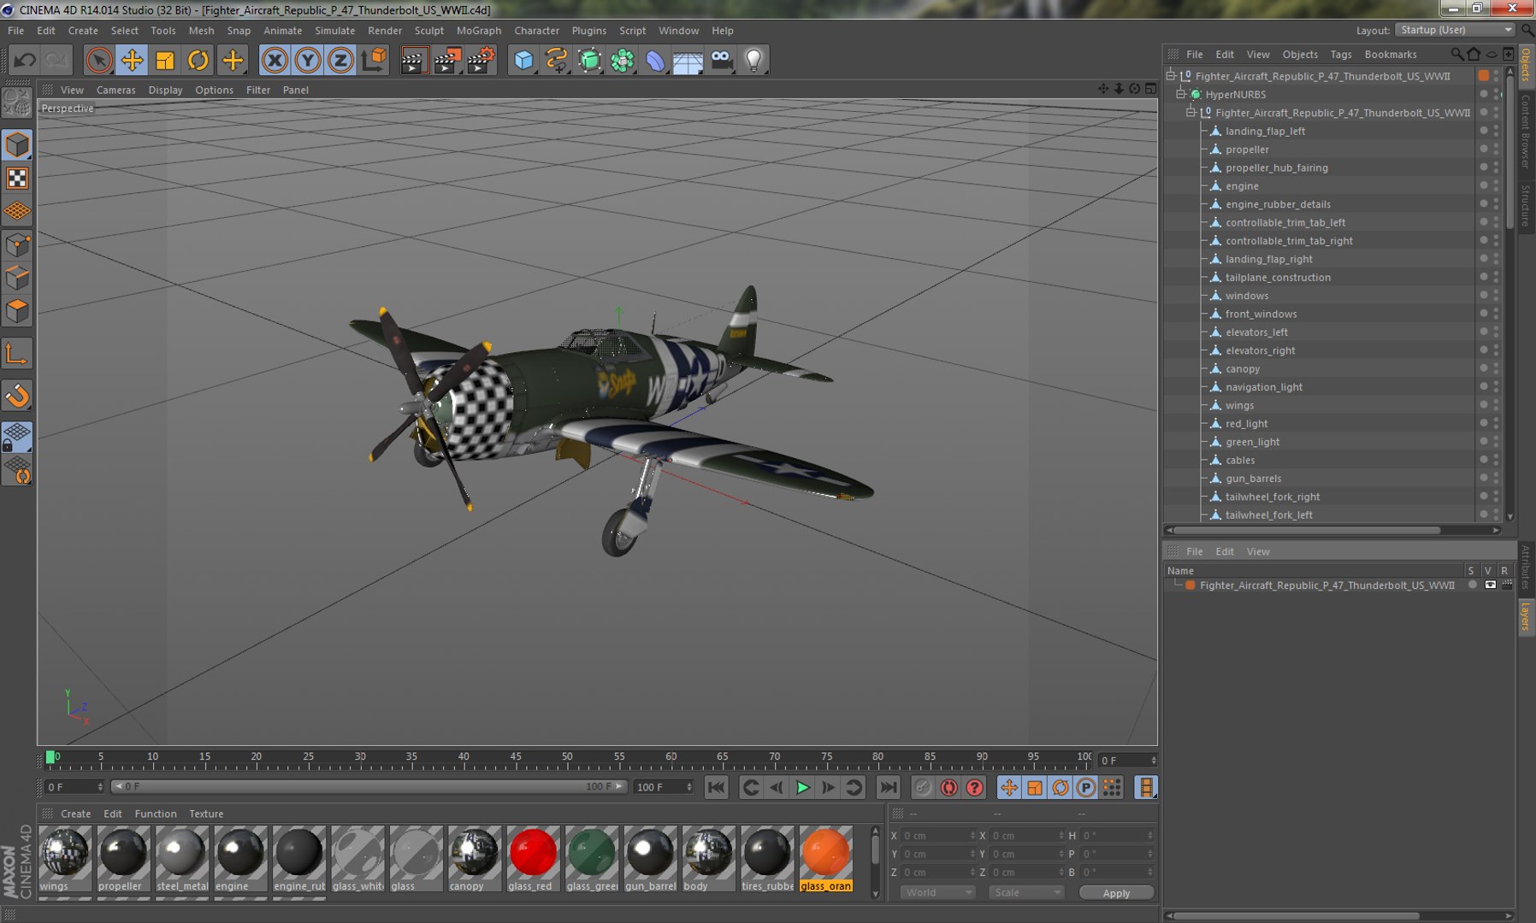This screenshot has width=1536, height=923.
Task: Add a HyperNURBS generator object
Action: click(590, 60)
